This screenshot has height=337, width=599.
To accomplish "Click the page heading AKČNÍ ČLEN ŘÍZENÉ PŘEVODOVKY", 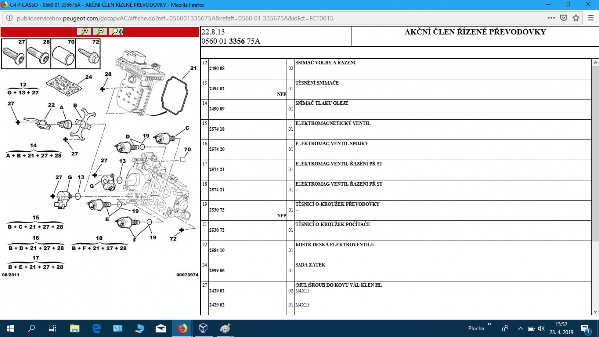I will (x=475, y=32).
